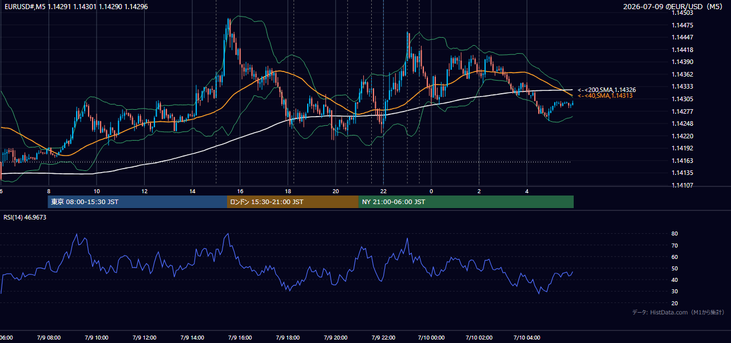Click hour label 2 under the price chart
The width and height of the screenshot is (731, 343).
click(479, 191)
